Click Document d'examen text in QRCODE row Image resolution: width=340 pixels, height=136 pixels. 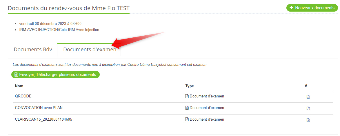pos(207,96)
